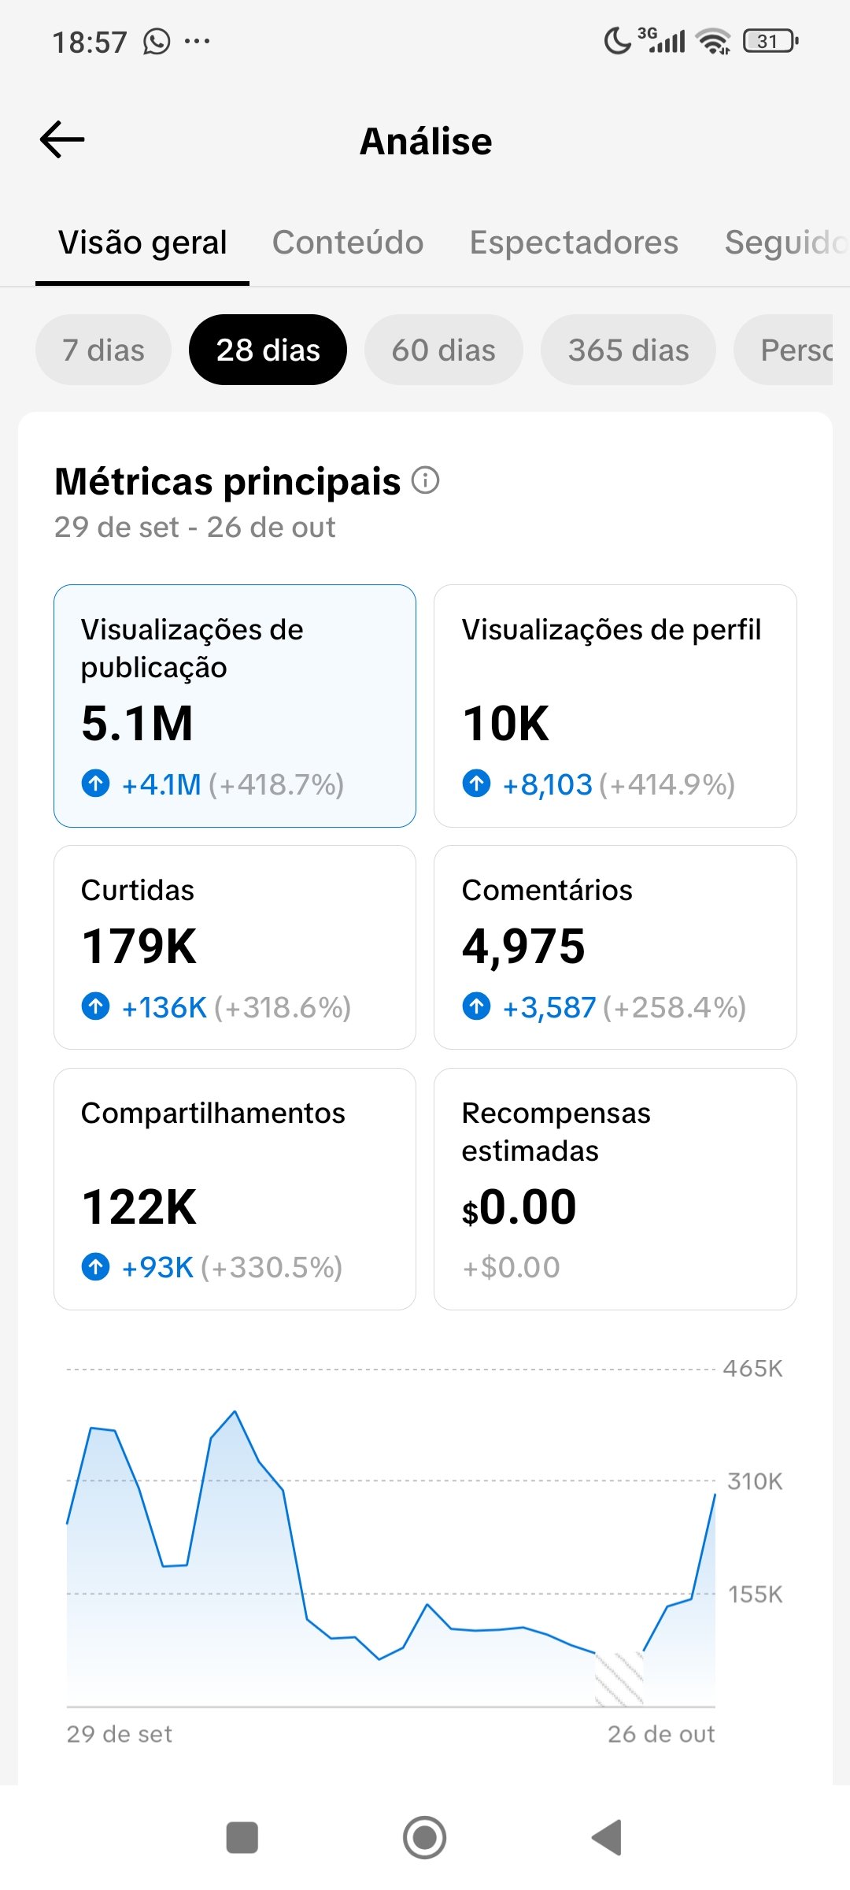Tap the WhatsApp notification icon in status bar

pyautogui.click(x=157, y=41)
